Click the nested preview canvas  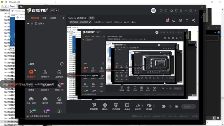coord(132,63)
